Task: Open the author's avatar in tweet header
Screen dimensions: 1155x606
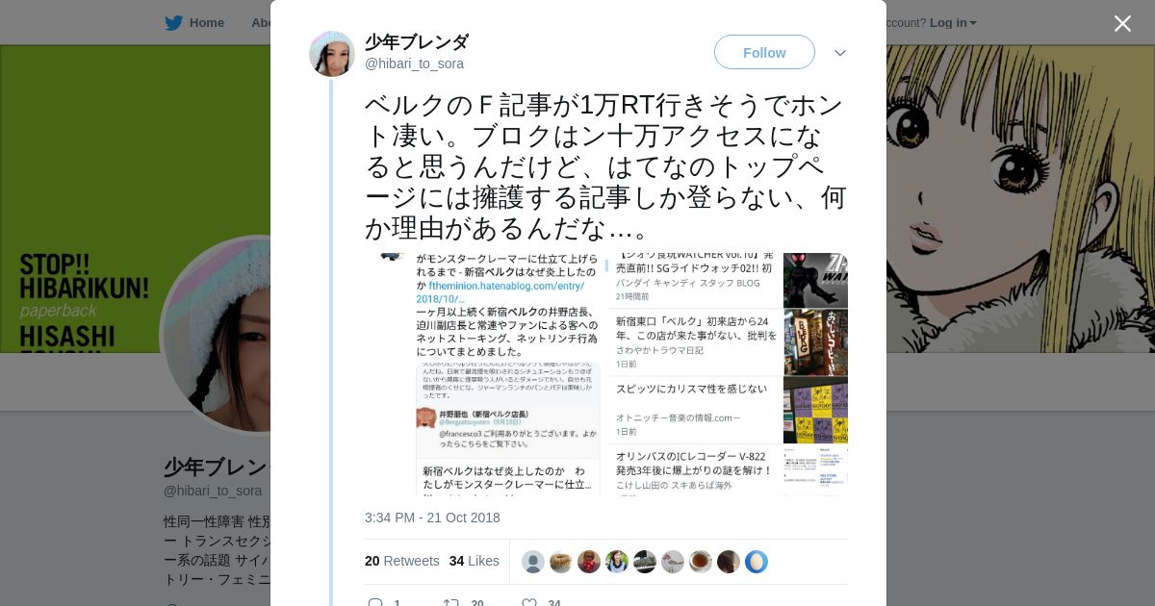Action: pos(332,53)
